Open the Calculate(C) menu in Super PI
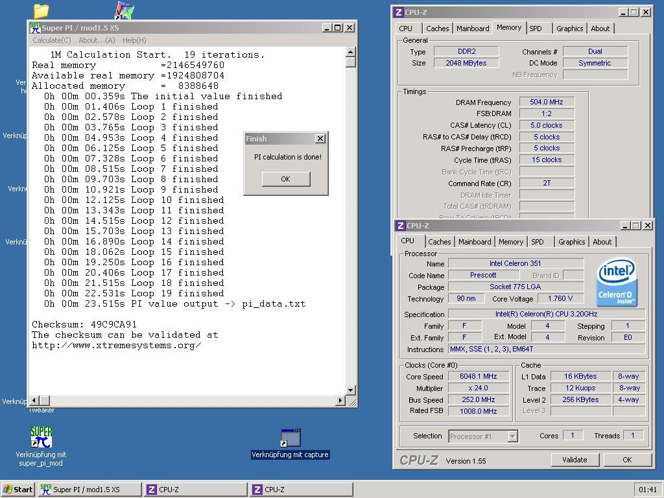Image resolution: width=664 pixels, height=498 pixels. point(52,40)
